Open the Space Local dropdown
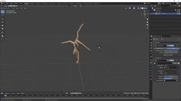Screen dimensions: 181x101 (x=171, y=73)
